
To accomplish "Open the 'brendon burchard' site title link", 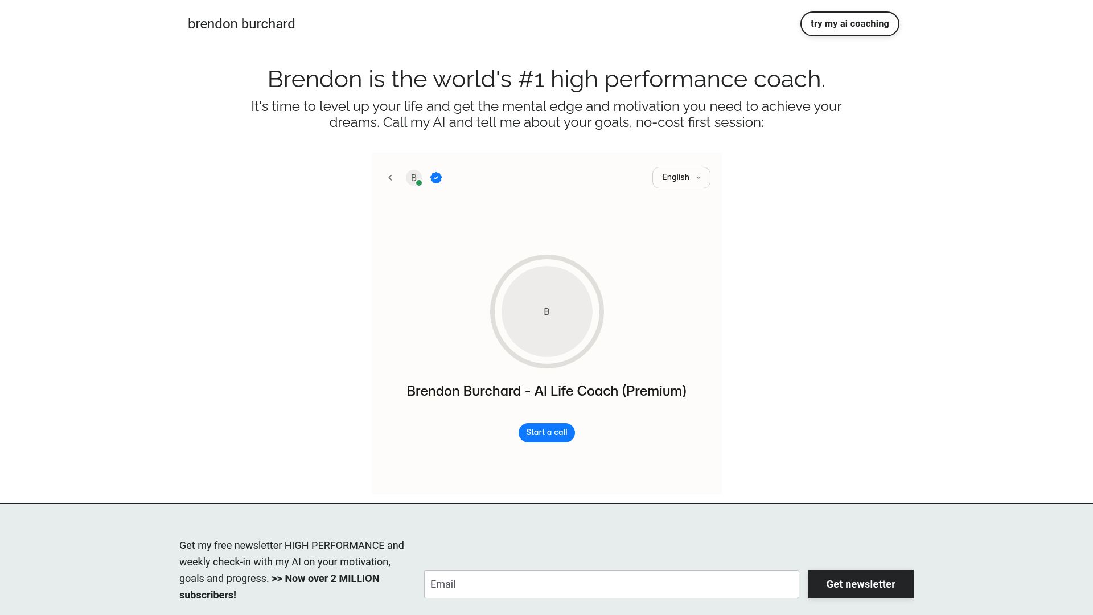I will pyautogui.click(x=241, y=24).
